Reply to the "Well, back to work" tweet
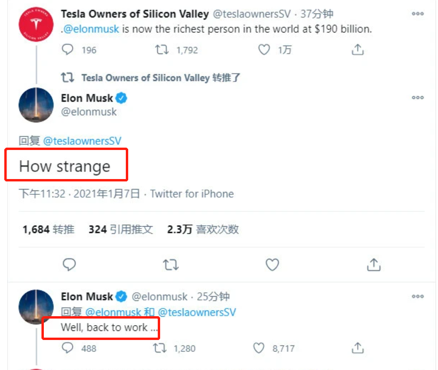Viewport: 438px width, 370px height. tap(68, 348)
